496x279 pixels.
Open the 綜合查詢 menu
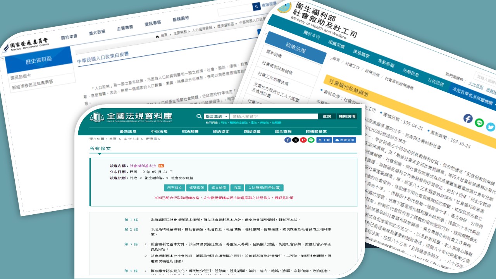pos(283,131)
